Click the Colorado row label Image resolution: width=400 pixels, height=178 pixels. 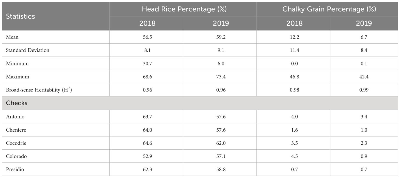(x=16, y=156)
